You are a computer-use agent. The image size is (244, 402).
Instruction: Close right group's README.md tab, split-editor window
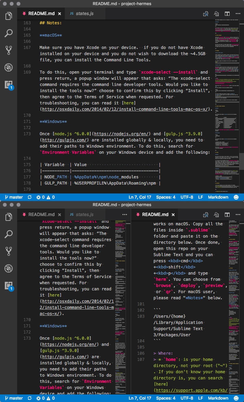tap(173, 215)
